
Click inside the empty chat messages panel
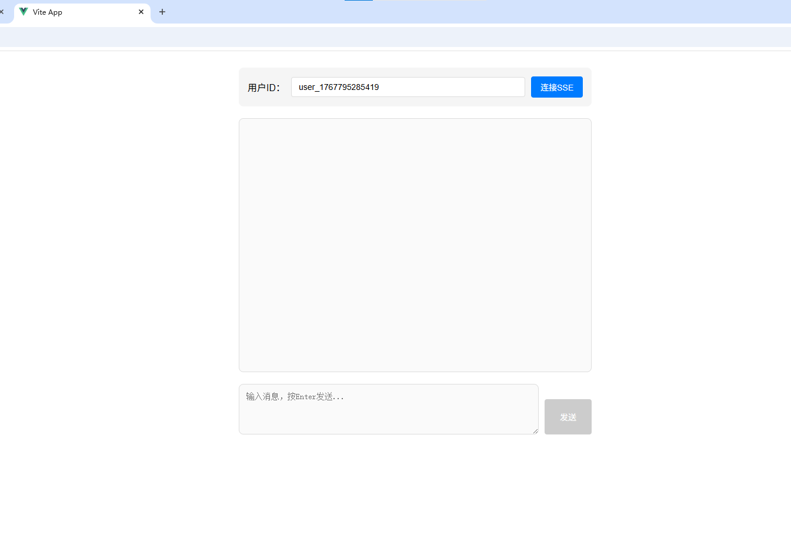[x=415, y=245]
